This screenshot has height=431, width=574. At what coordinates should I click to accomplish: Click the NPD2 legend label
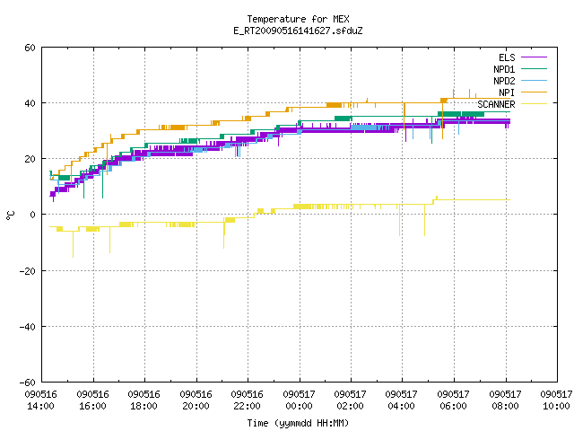pyautogui.click(x=504, y=81)
